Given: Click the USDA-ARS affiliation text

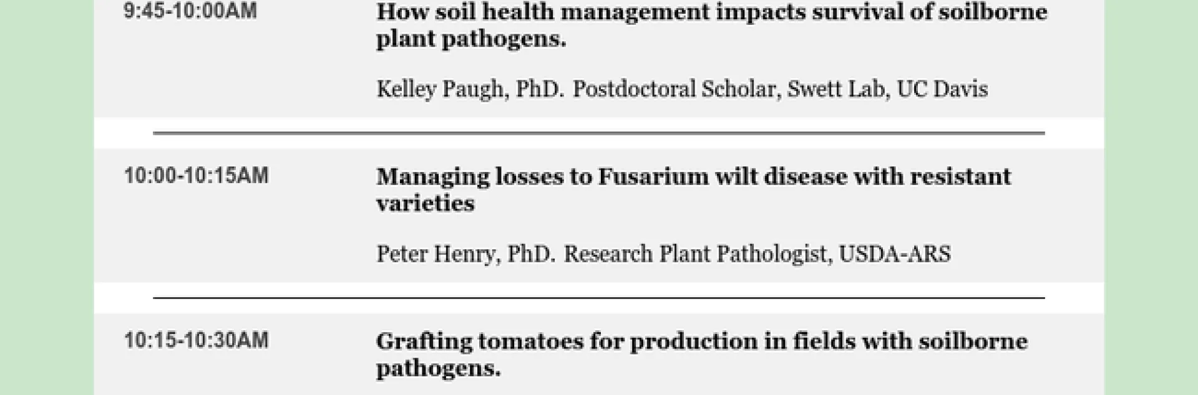Looking at the screenshot, I should tap(895, 254).
